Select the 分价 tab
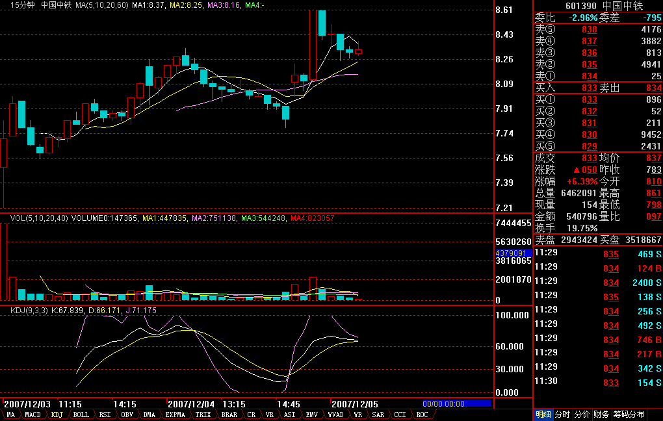663x421 pixels. coord(582,415)
